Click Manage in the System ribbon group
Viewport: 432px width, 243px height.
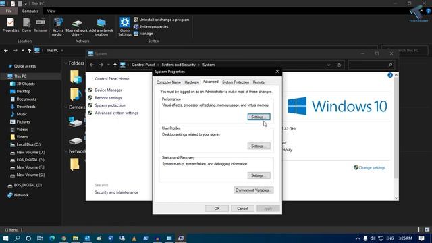(x=143, y=34)
